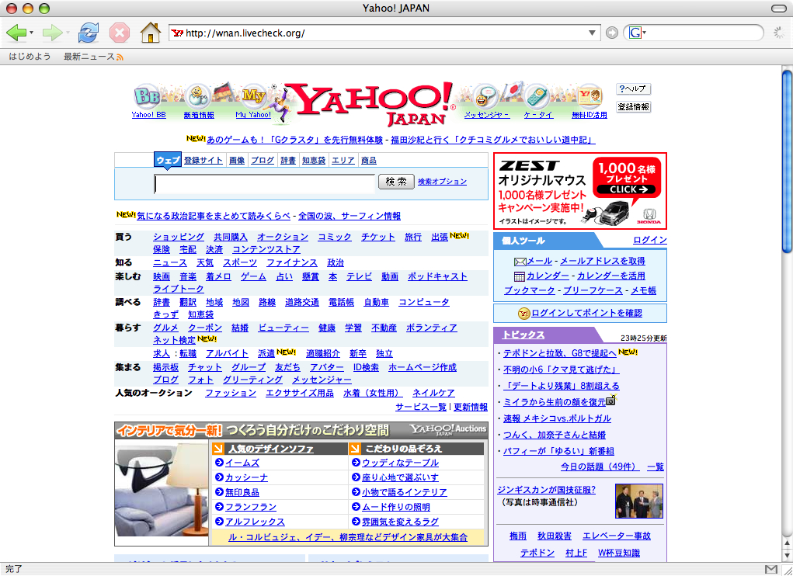Open headline 速報 メキシコvs.ポルトガル
Screen dimensions: 793x576
click(x=557, y=418)
